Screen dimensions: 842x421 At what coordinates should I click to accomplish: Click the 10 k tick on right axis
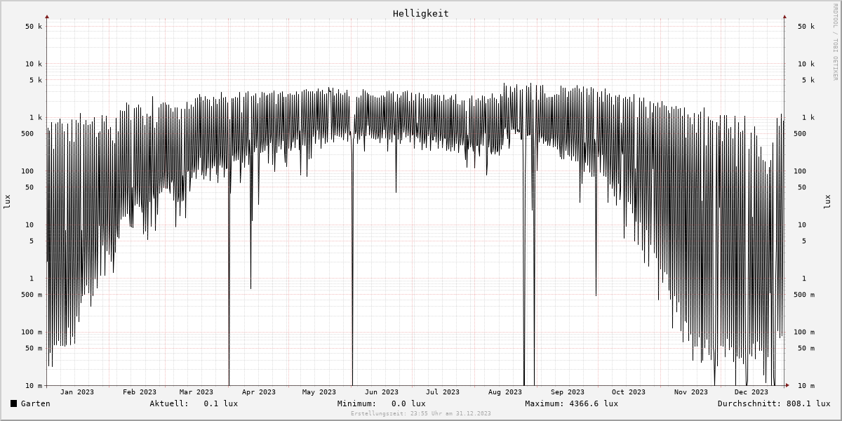806,64
